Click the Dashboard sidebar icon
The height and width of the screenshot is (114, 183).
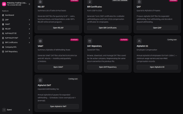(3, 15)
